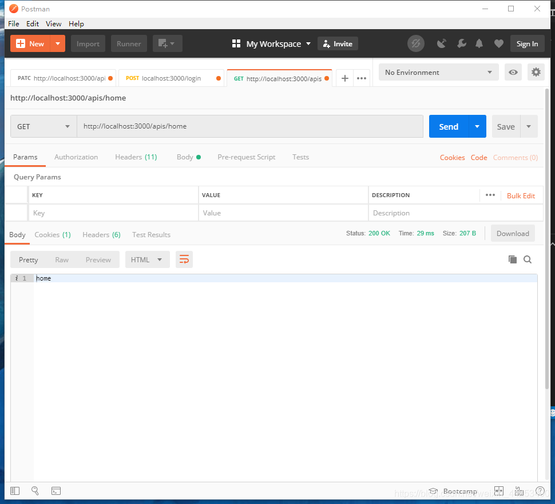Download the response
This screenshot has height=504, width=555.
coord(513,233)
